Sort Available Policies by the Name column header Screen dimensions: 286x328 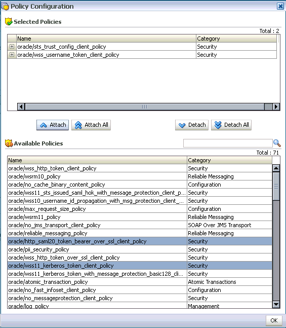(x=97, y=160)
